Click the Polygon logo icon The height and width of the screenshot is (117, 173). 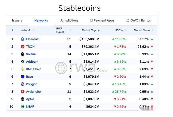point(22,84)
